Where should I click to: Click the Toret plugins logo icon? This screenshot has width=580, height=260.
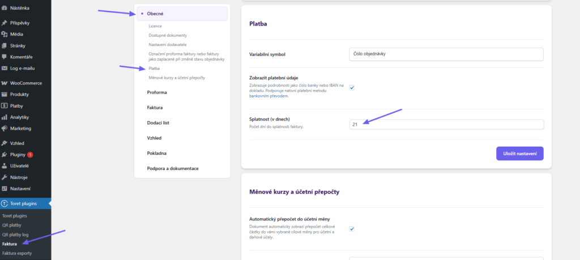[5, 203]
